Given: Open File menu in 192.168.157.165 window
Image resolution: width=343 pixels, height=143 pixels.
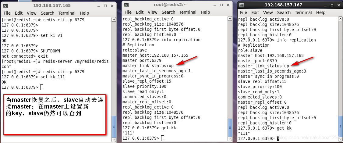Looking at the screenshot, I should pyautogui.click(x=7, y=13).
